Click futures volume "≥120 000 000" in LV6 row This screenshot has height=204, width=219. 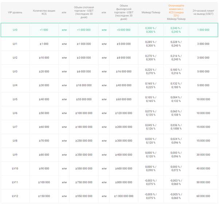click(x=124, y=113)
